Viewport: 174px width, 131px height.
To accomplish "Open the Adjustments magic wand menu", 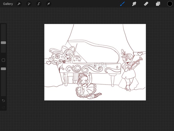I will click(x=29, y=4).
